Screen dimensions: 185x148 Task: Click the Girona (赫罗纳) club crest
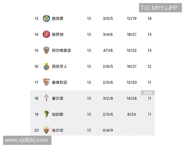click(x=46, y=35)
